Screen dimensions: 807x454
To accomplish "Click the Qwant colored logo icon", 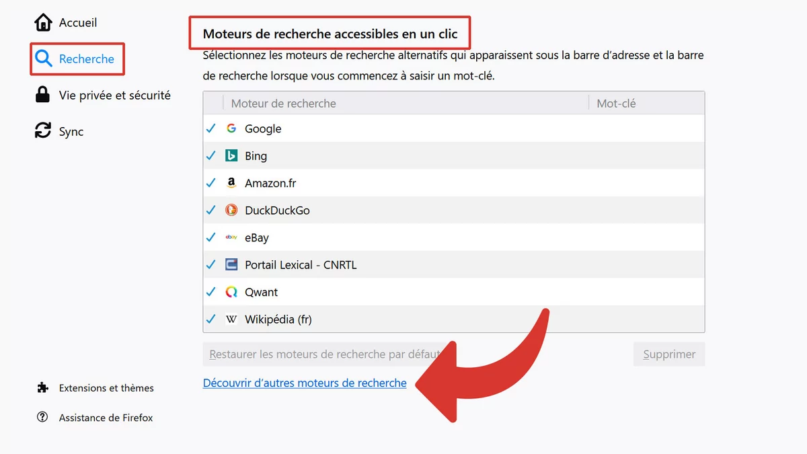I will coord(231,292).
